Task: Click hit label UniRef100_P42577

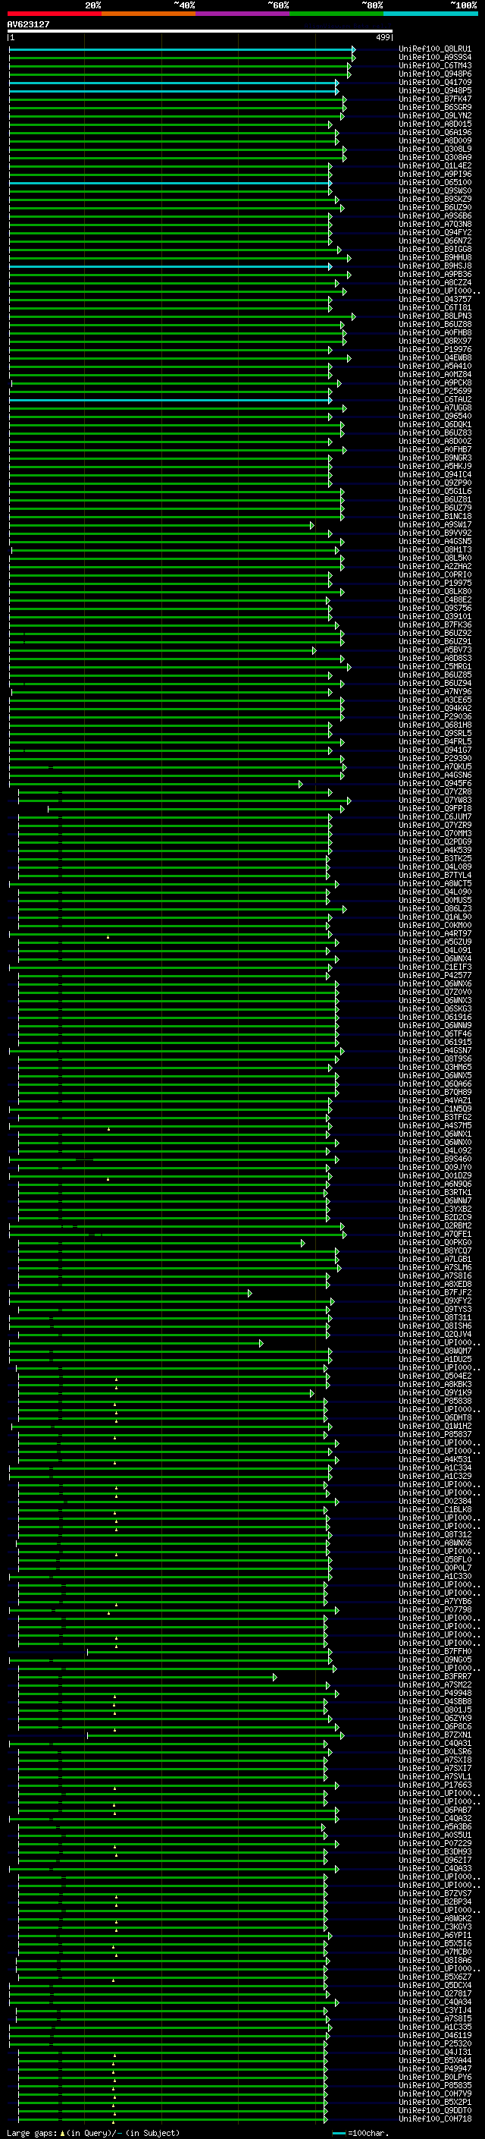Action: pos(435,976)
